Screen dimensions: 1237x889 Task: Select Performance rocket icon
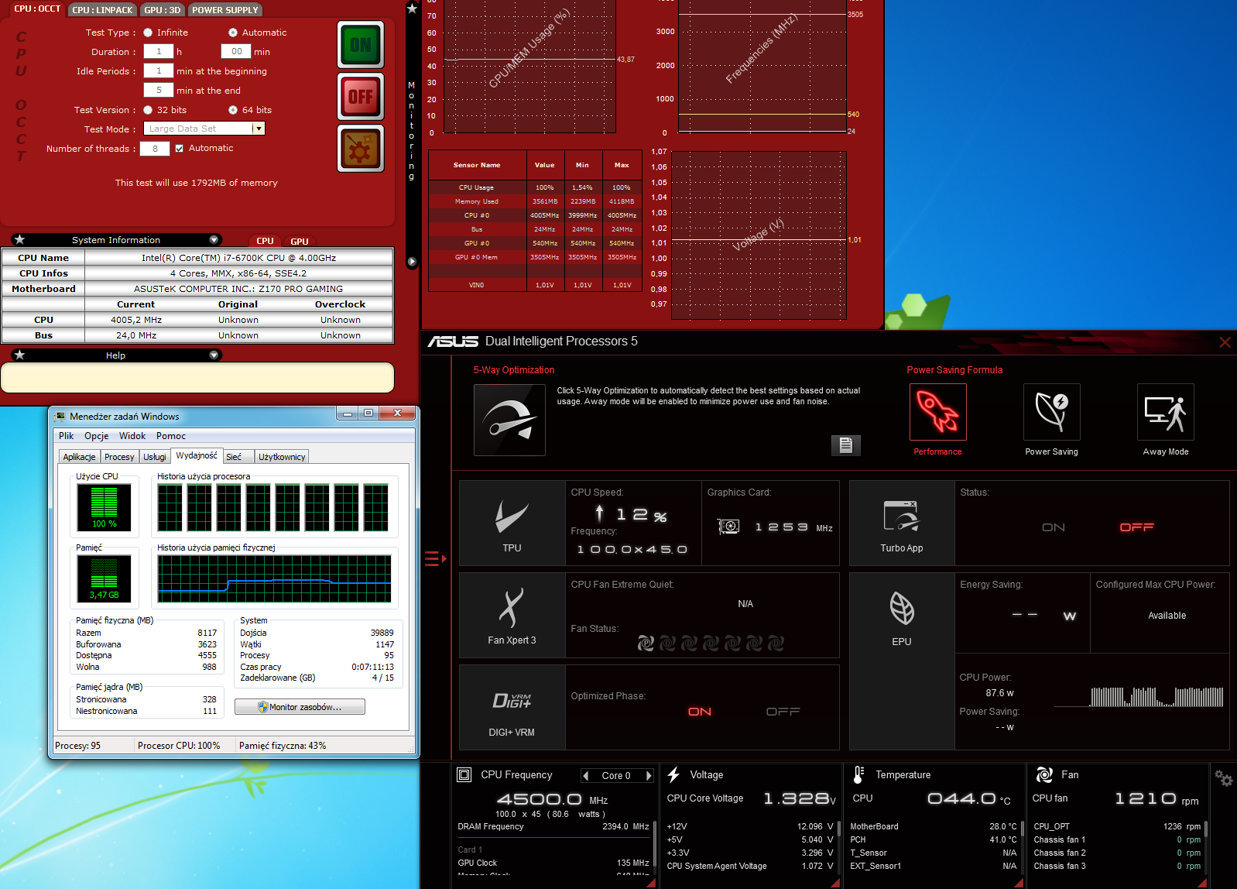point(937,412)
